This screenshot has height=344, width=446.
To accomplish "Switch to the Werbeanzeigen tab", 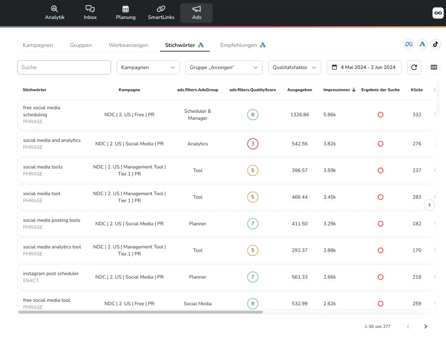I will [128, 45].
